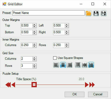Screen dimensions: 111x99
Task: Click the Use Square Shapes label text
Action: [70, 58]
